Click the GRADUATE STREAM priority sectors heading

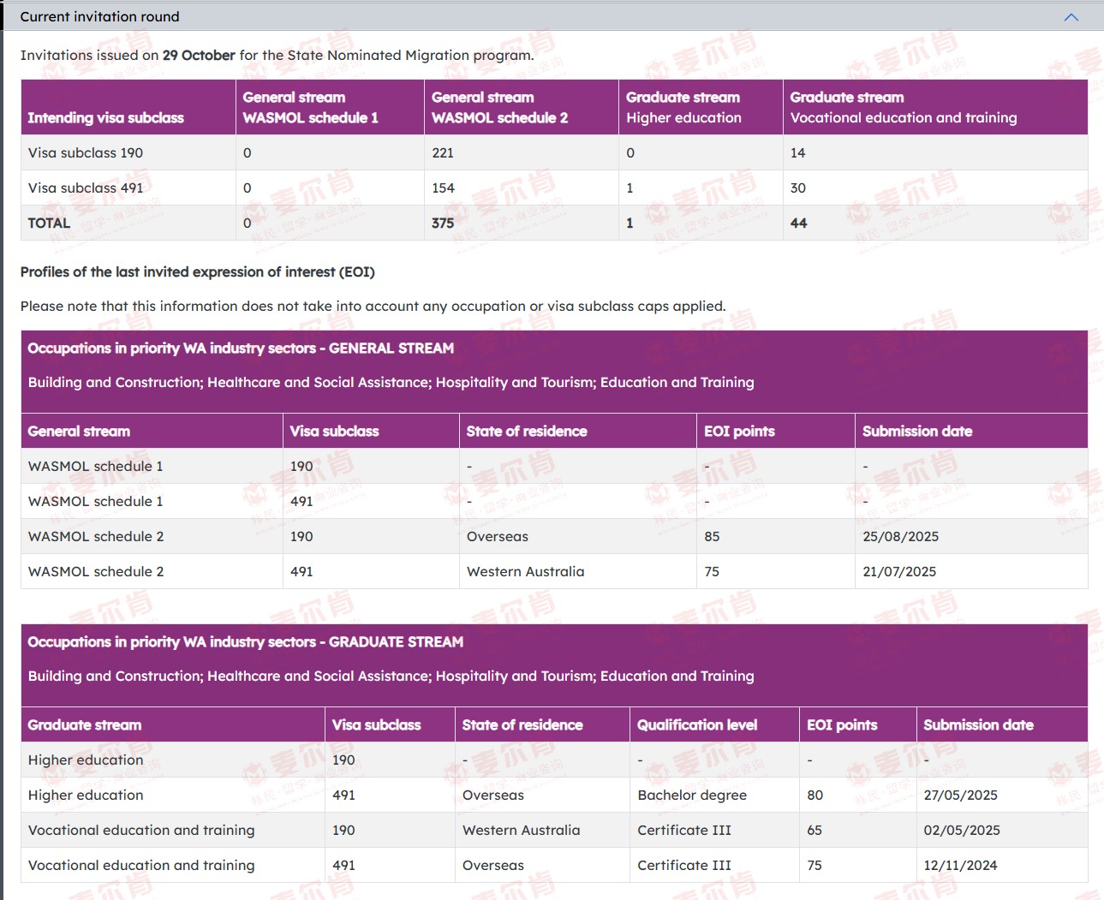click(x=245, y=642)
